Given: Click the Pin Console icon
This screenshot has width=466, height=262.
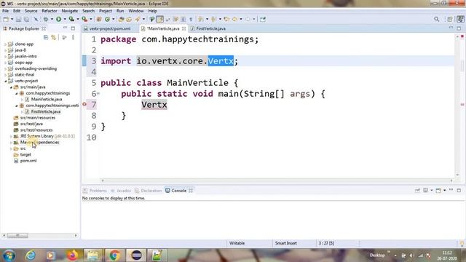Looking at the screenshot, I should click(417, 190).
